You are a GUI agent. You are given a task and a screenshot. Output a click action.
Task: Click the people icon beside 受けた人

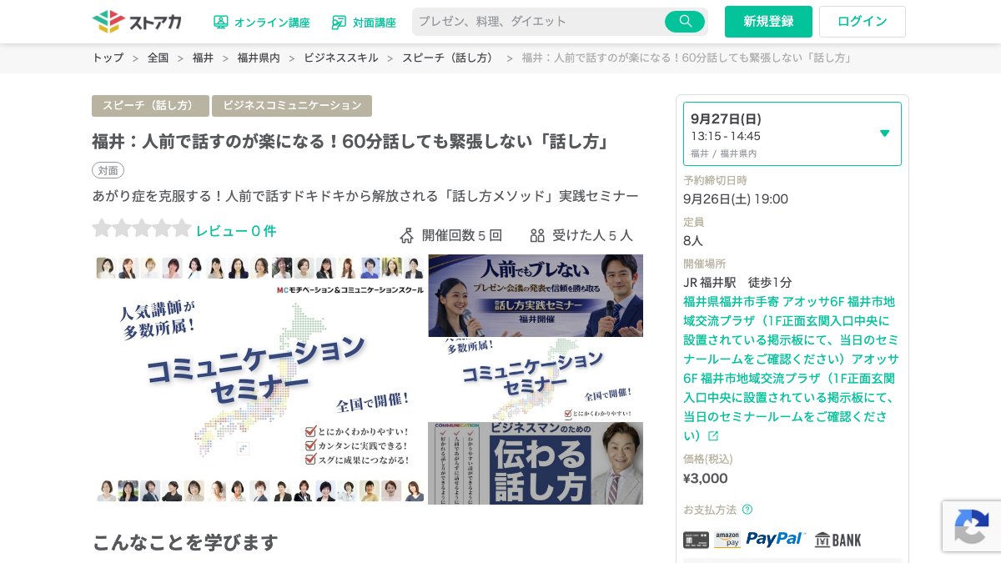click(x=537, y=235)
